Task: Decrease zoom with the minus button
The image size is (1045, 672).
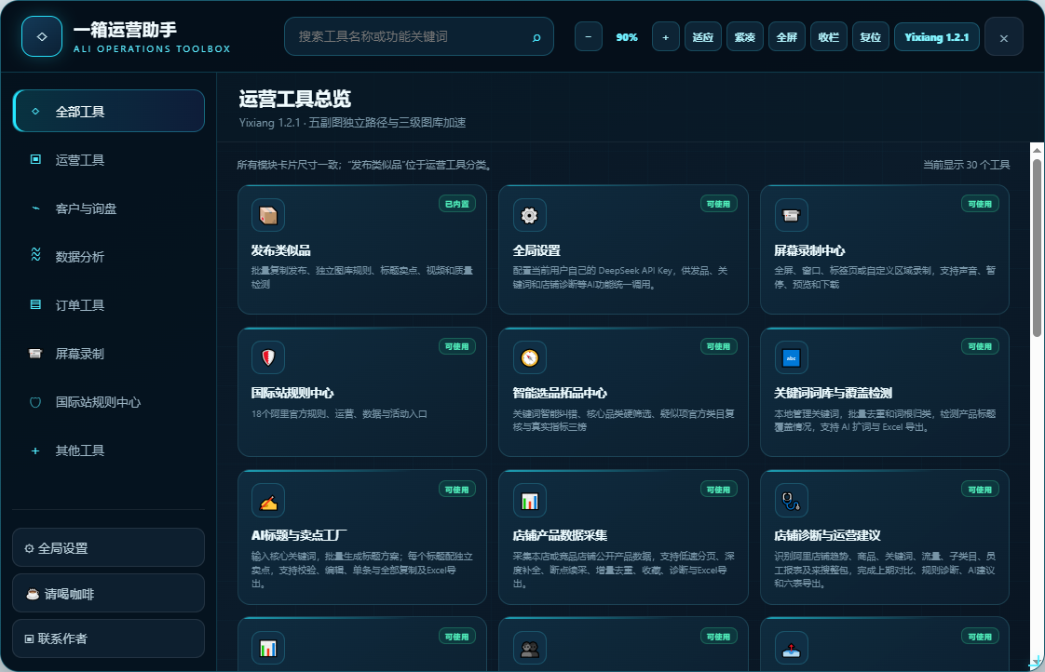Action: [589, 36]
